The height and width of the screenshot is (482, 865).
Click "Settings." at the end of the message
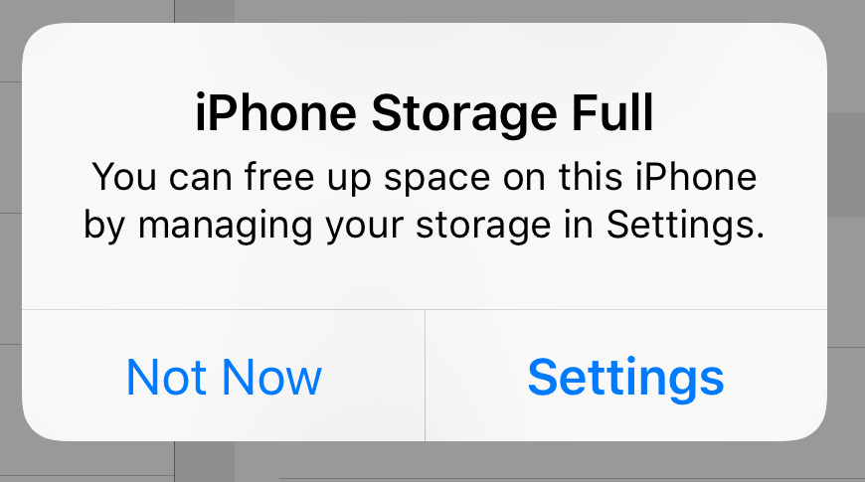point(686,226)
